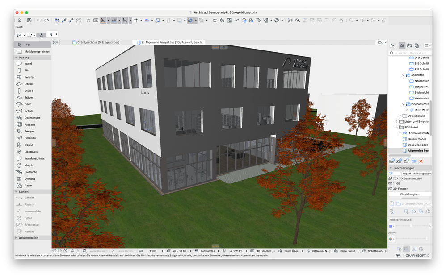Viewport: 446px width, 277px height.
Task: Select the Schale tool
Action: [x=33, y=111]
